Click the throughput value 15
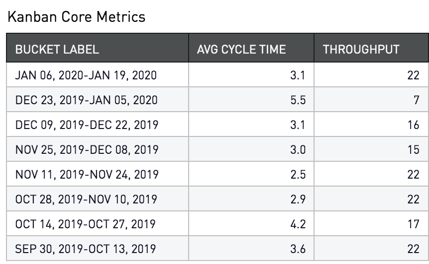Screen dimensions: 429x264 tap(413, 150)
